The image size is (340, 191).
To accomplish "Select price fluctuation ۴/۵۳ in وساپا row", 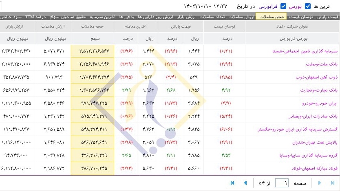I will (x=226, y=155).
